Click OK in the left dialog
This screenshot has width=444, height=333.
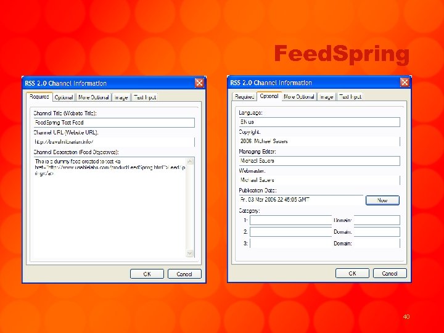click(x=147, y=274)
